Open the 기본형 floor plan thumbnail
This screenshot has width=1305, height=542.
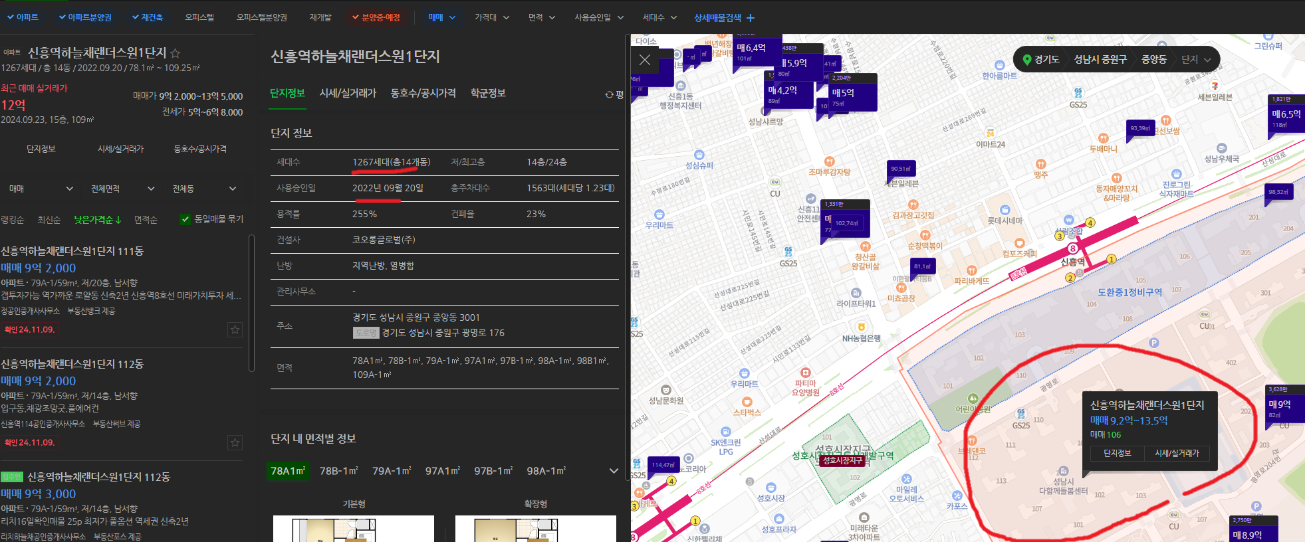[x=354, y=529]
